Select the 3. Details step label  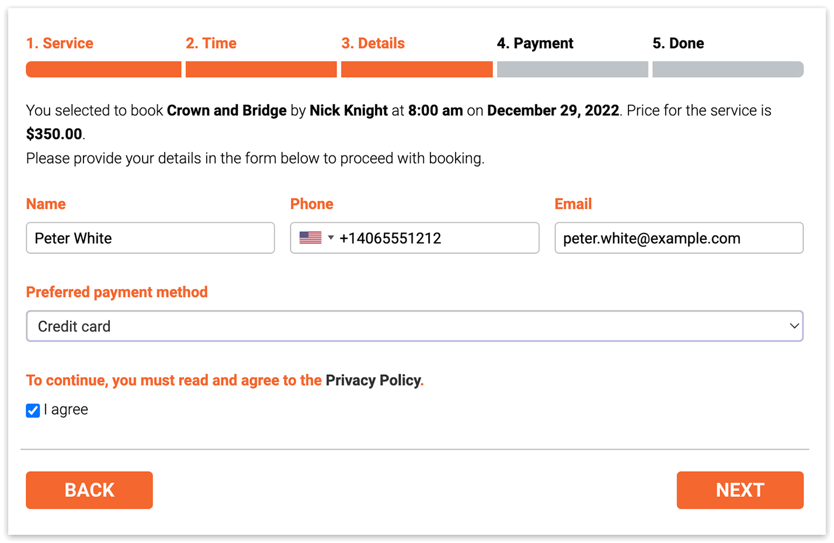point(373,43)
